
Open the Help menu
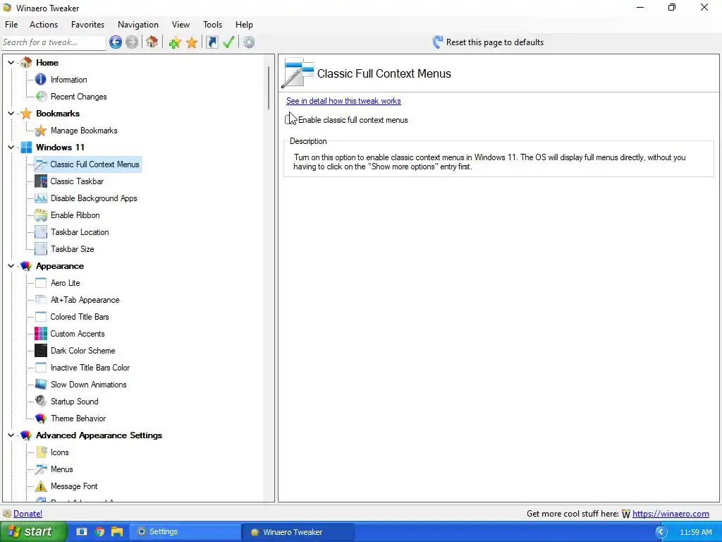(244, 25)
